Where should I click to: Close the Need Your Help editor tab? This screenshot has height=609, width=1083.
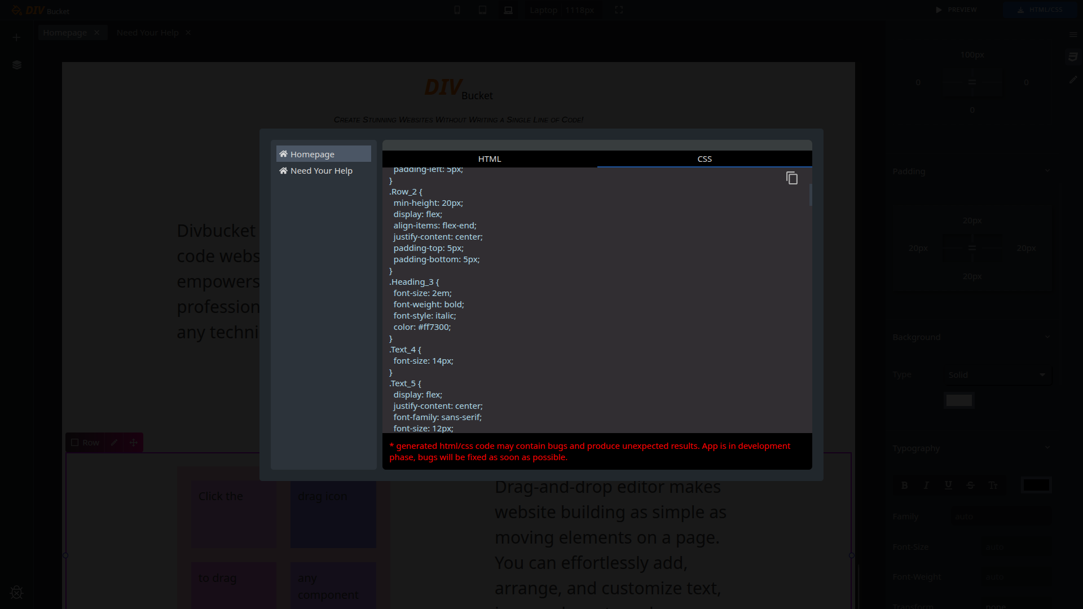188,33
